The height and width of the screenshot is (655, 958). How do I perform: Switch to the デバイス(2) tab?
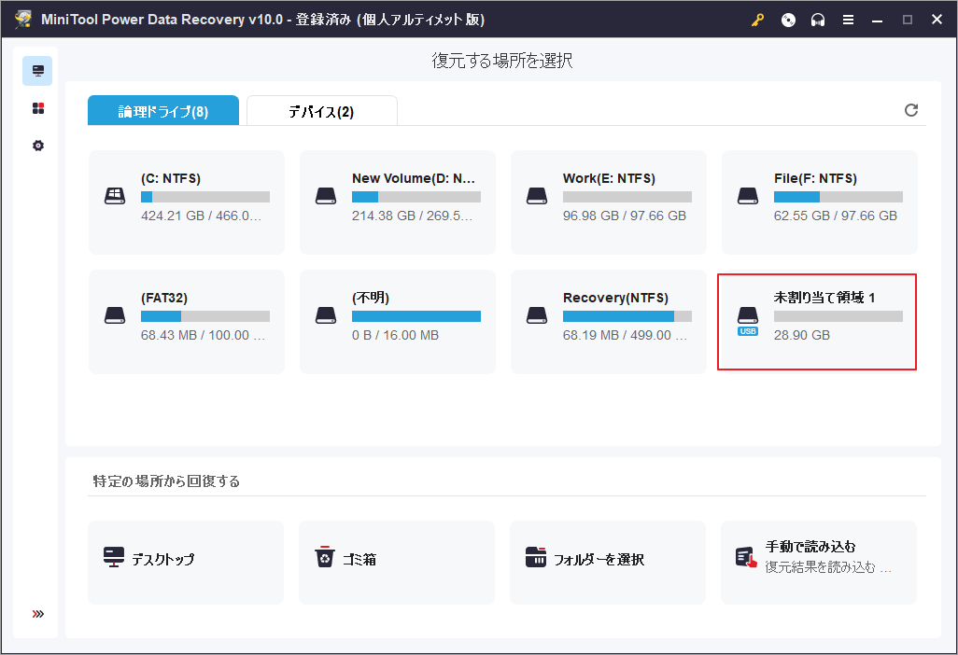coord(321,111)
